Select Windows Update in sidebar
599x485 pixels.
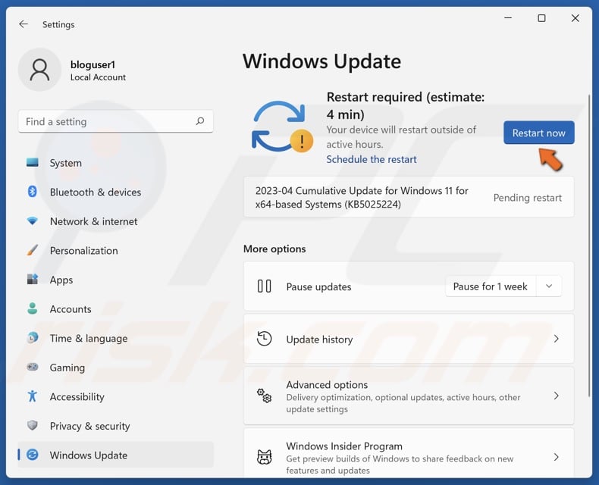(x=116, y=455)
